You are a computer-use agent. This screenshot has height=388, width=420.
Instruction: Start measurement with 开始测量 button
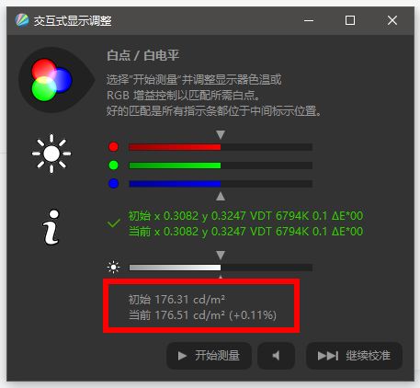point(209,356)
